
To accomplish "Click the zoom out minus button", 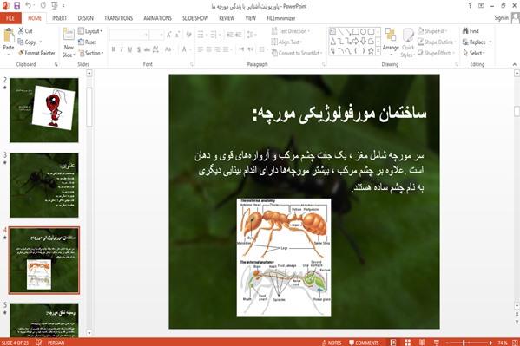I will point(447,343).
